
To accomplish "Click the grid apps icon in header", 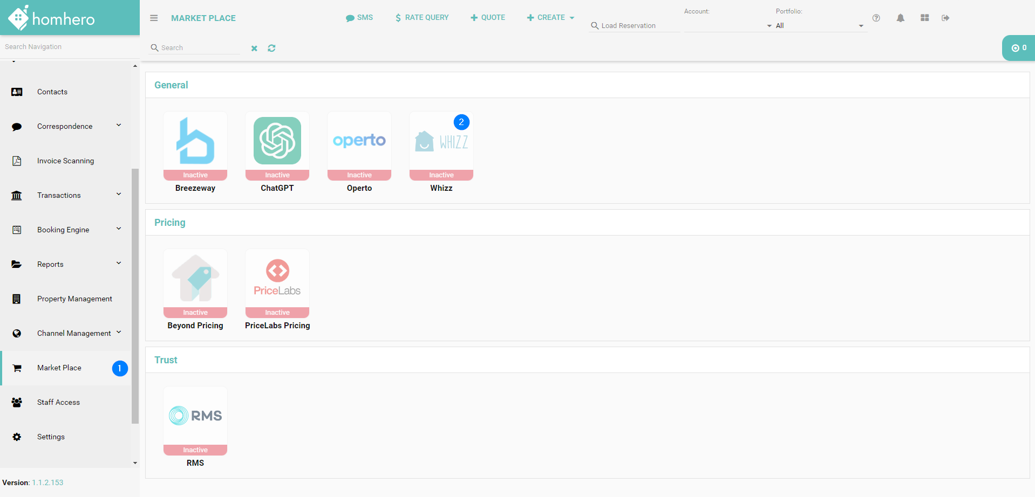I will pos(924,18).
